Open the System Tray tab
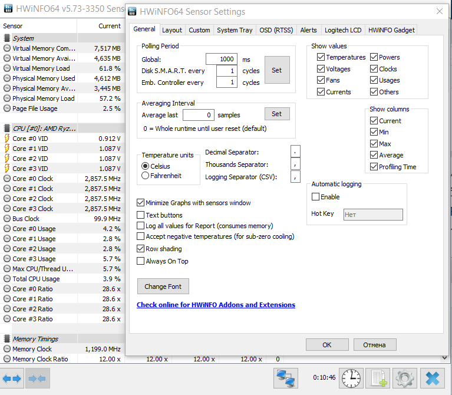452x395 pixels. (x=234, y=30)
